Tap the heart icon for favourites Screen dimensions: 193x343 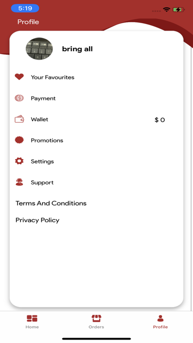pyautogui.click(x=19, y=77)
